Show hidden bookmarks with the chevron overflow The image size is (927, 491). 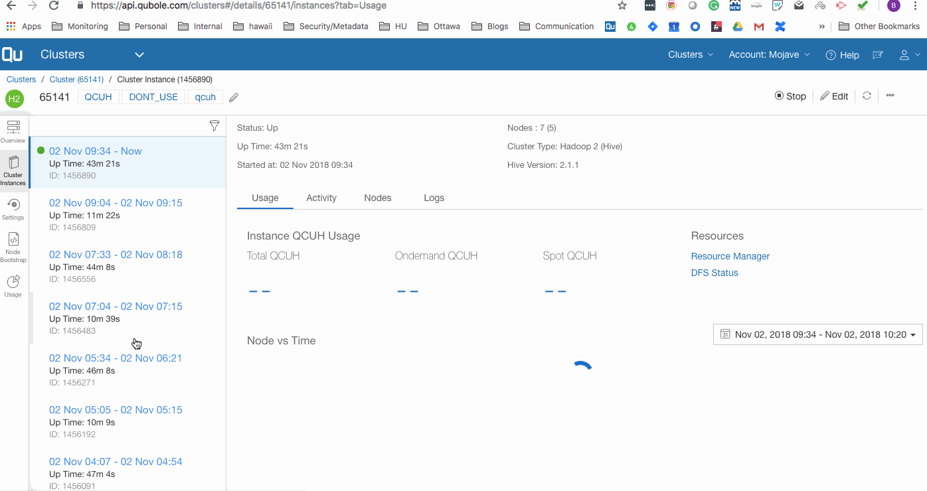point(822,27)
